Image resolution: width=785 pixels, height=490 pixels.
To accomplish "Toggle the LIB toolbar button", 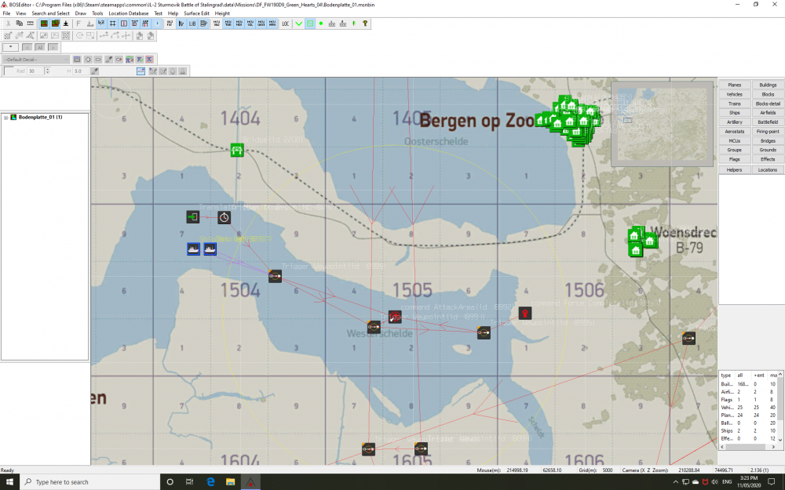I will coord(192,24).
